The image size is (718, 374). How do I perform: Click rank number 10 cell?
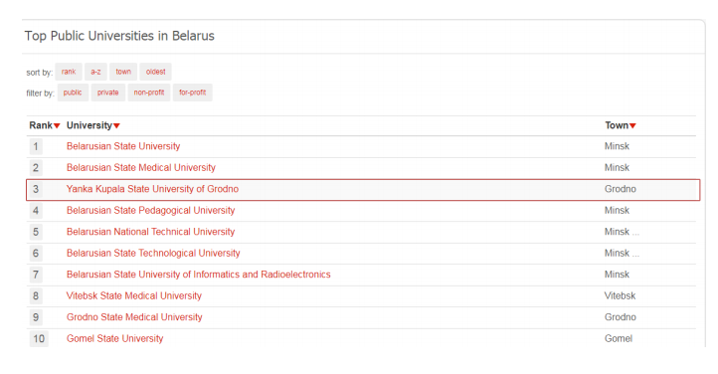point(39,339)
